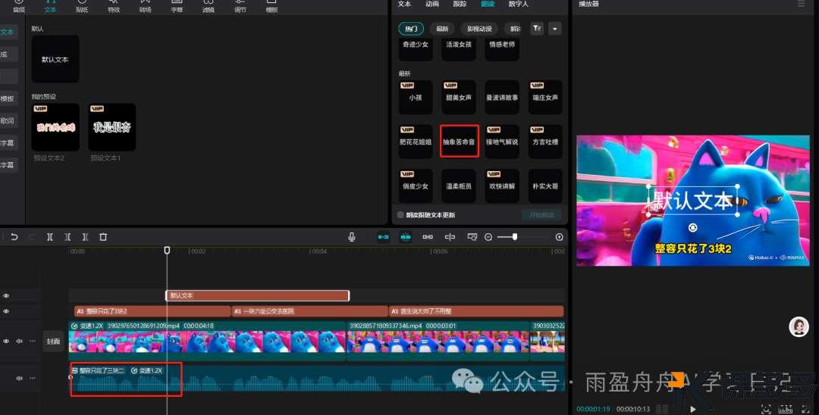Open the player panel hamburger menu
Screen dimensions: 819x415
coord(802,4)
